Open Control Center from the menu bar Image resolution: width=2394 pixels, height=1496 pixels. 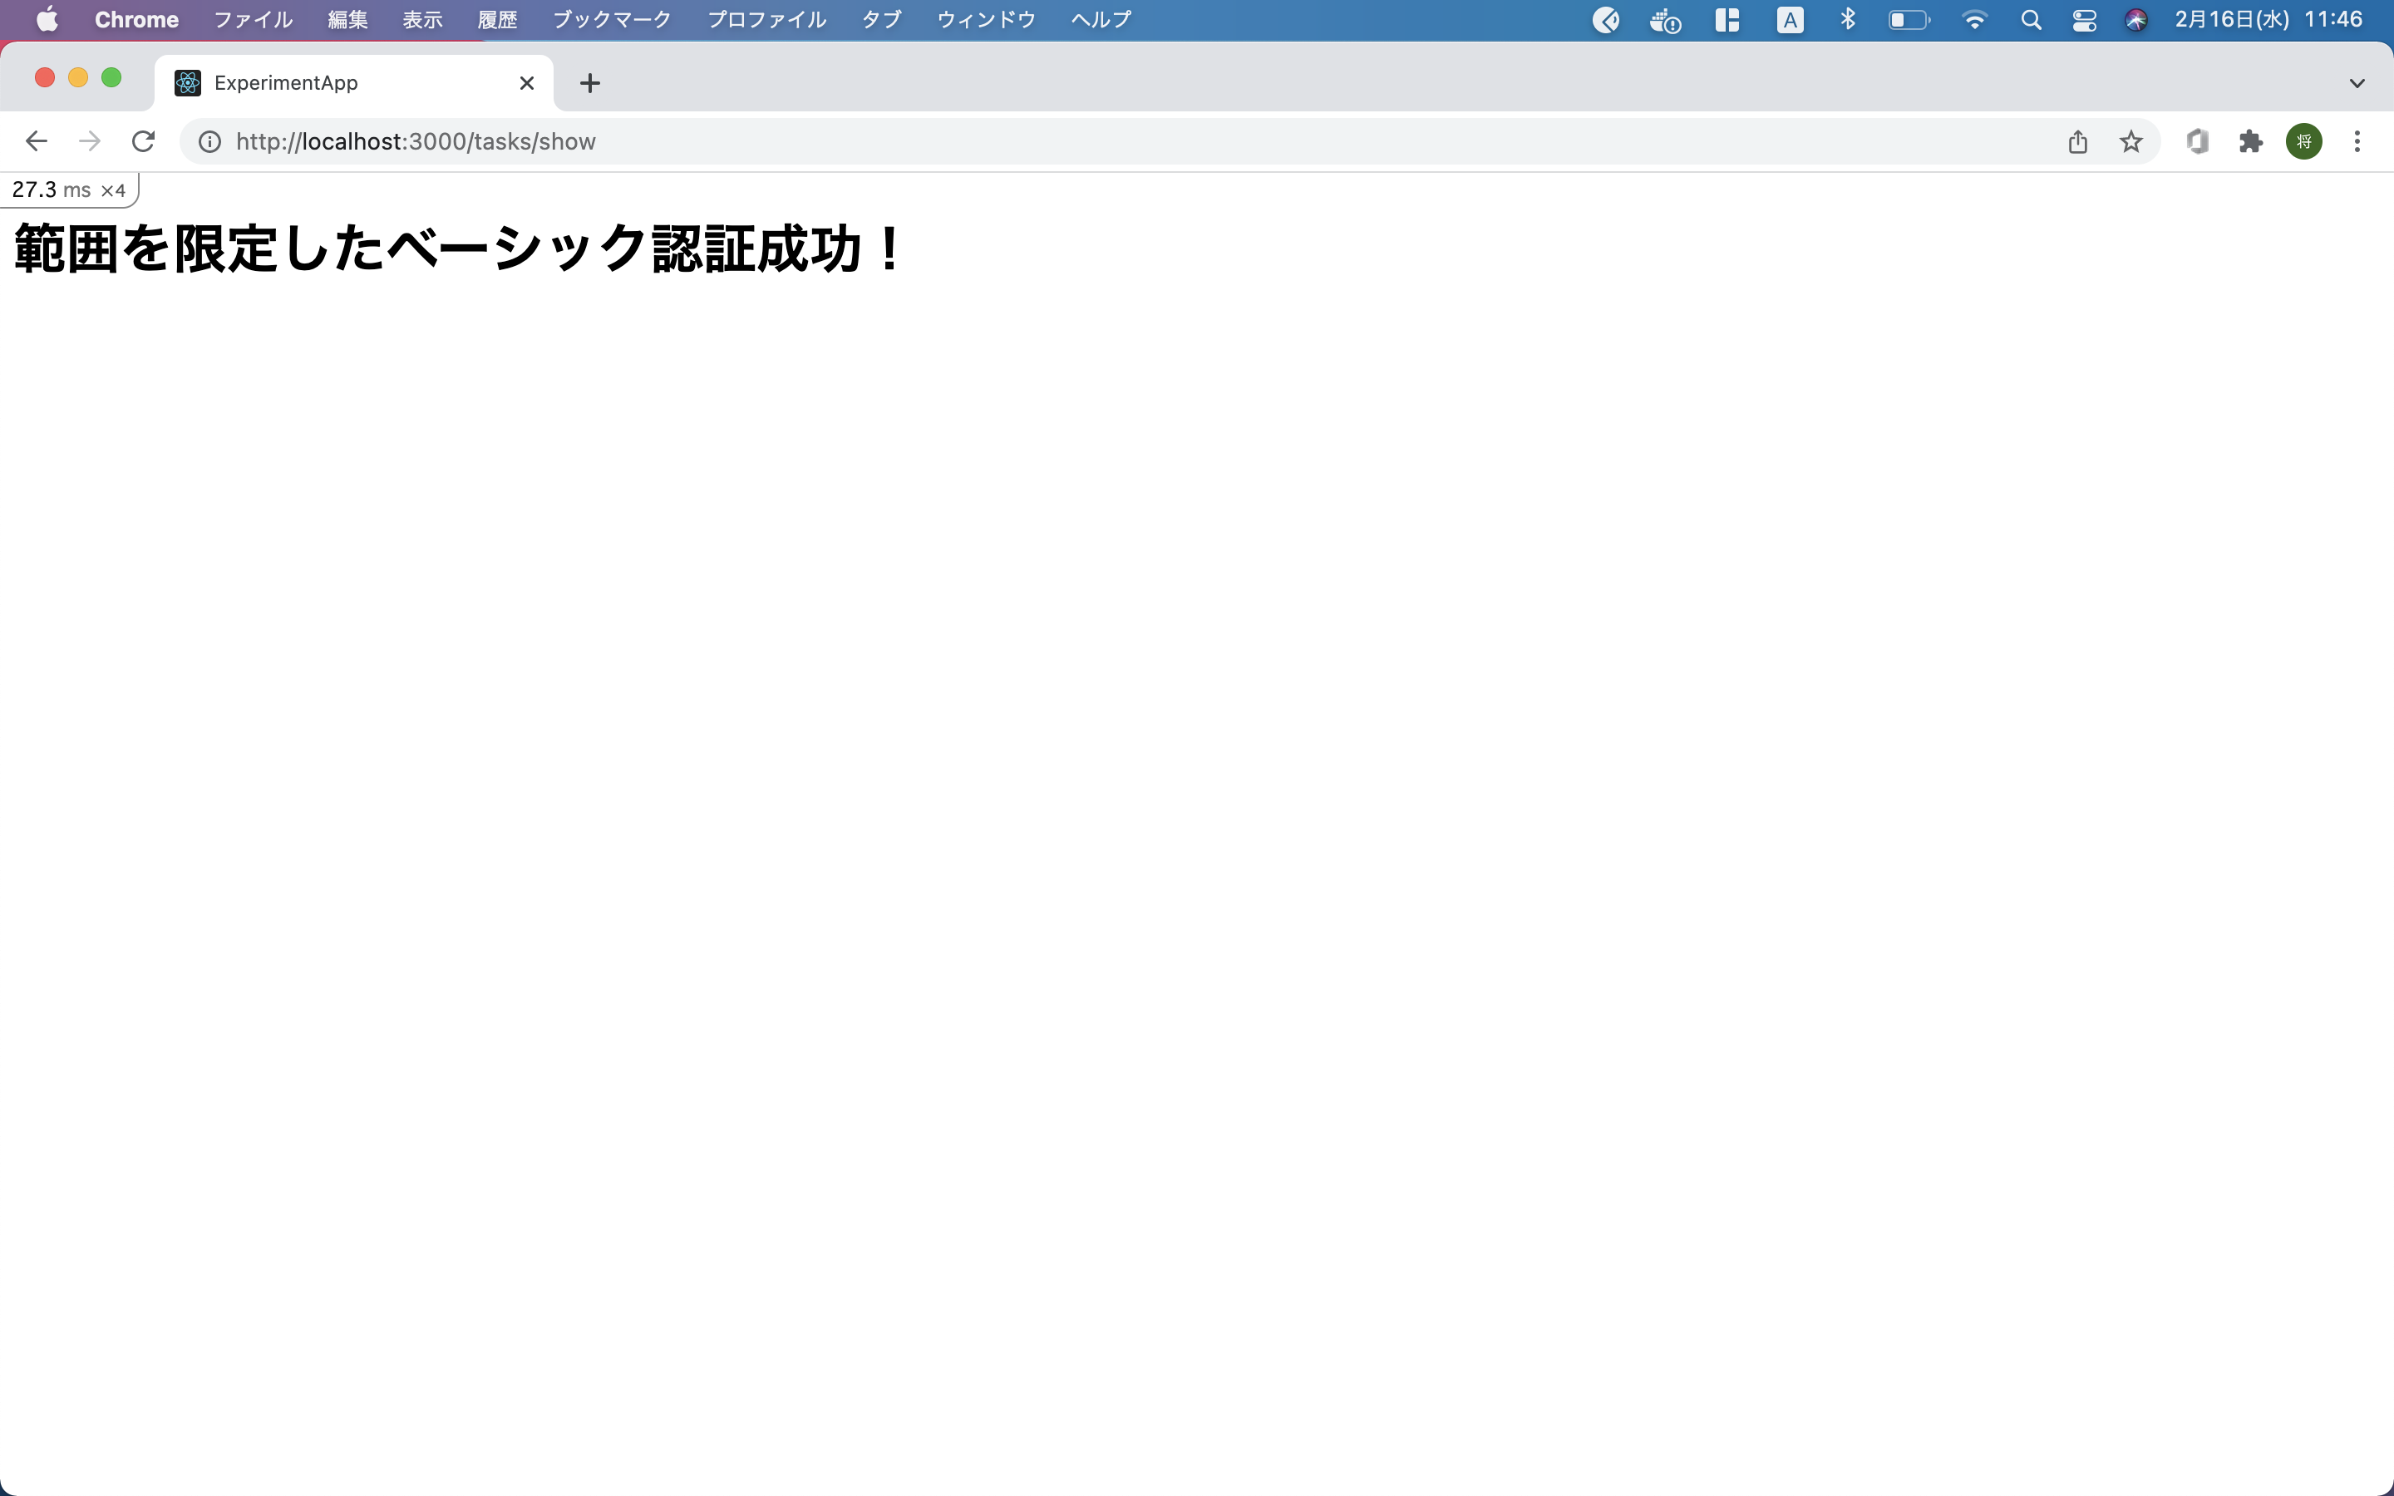click(x=2083, y=19)
